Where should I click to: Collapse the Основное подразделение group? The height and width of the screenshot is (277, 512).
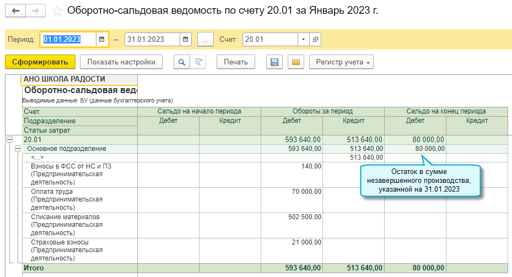pyautogui.click(x=18, y=149)
